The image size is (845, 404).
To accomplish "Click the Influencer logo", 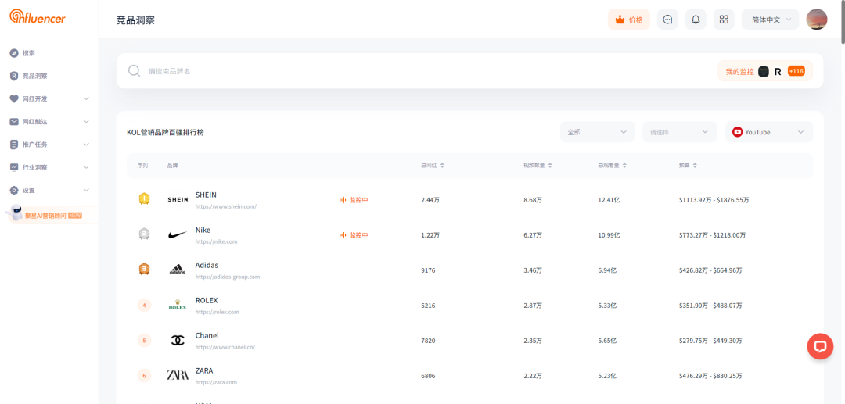I will (x=38, y=16).
